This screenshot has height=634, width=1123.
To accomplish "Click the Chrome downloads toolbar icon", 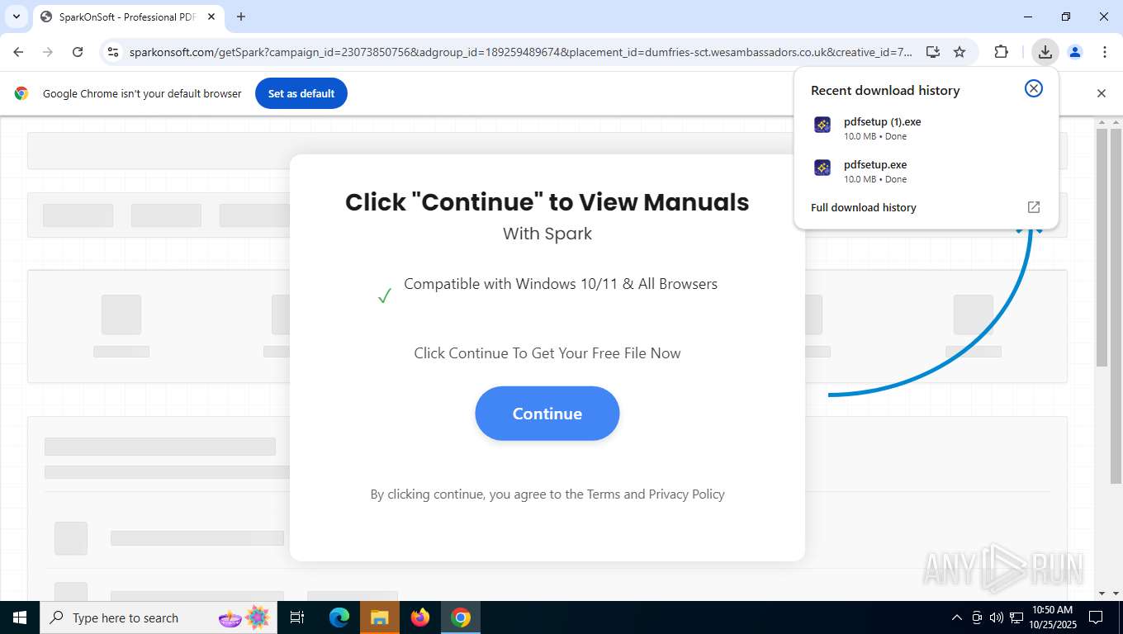I will (1045, 52).
